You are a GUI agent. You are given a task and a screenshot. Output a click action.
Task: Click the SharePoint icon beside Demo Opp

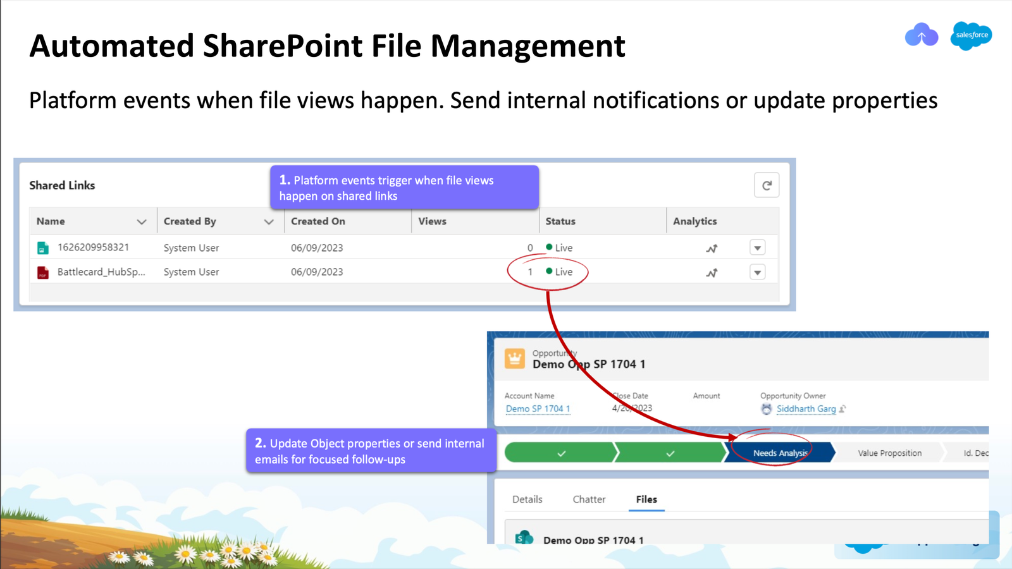[x=524, y=537]
